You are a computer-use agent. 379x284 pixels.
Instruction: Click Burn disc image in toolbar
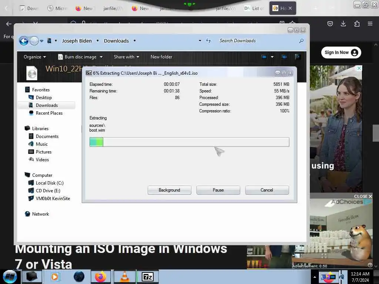[x=77, y=57]
